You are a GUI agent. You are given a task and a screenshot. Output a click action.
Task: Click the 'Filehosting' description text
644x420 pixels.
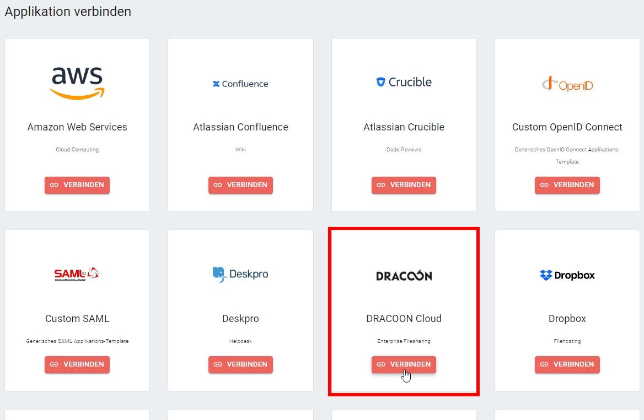coord(567,341)
